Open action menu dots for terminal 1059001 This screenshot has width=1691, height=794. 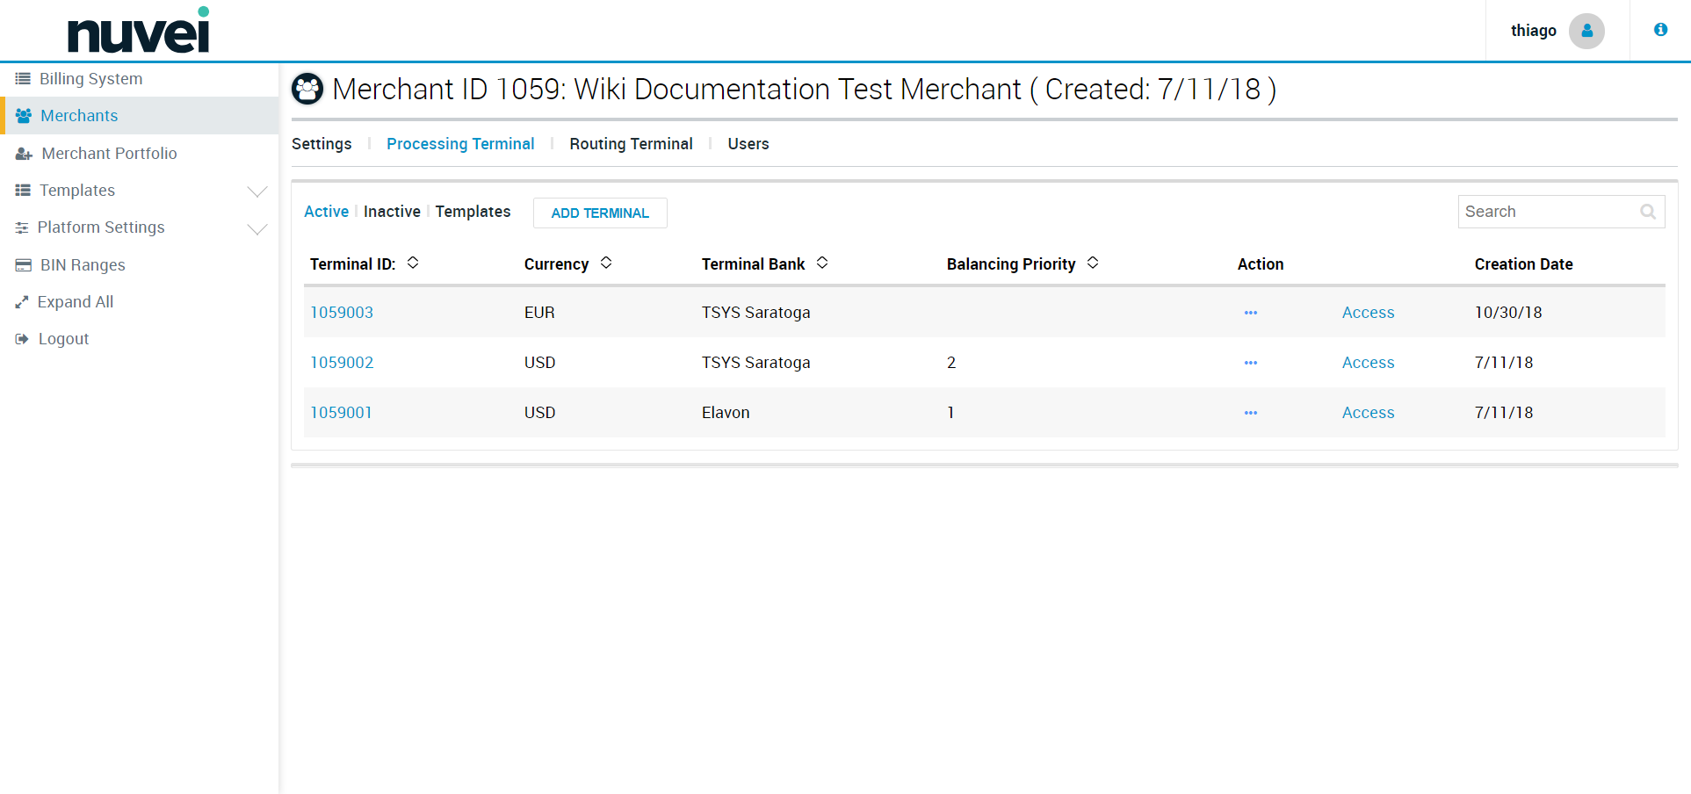pos(1250,413)
